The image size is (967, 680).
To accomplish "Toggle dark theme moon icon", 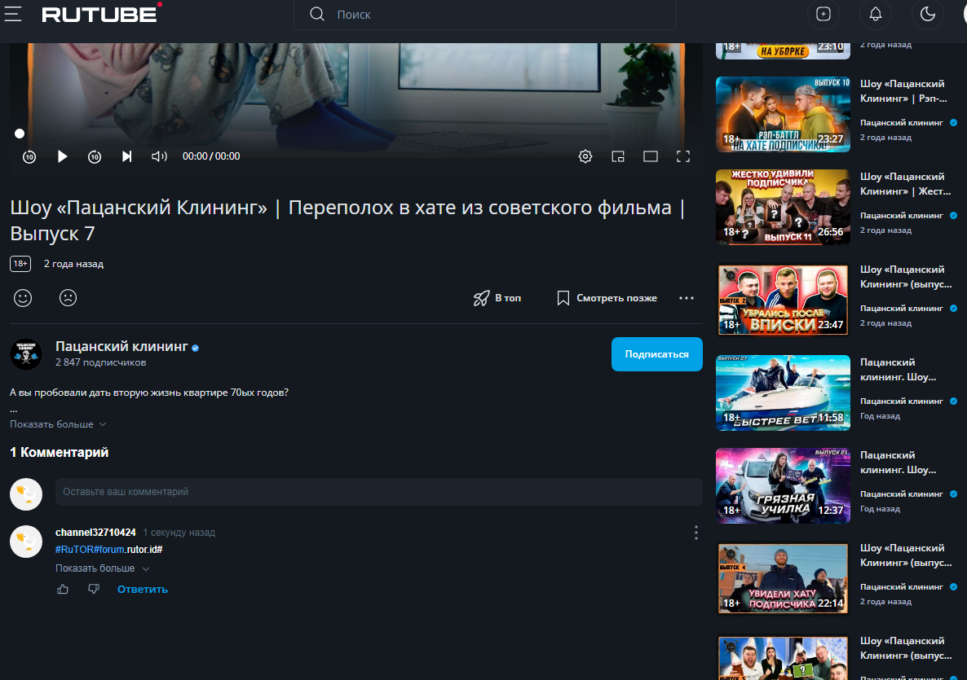I will click(928, 14).
